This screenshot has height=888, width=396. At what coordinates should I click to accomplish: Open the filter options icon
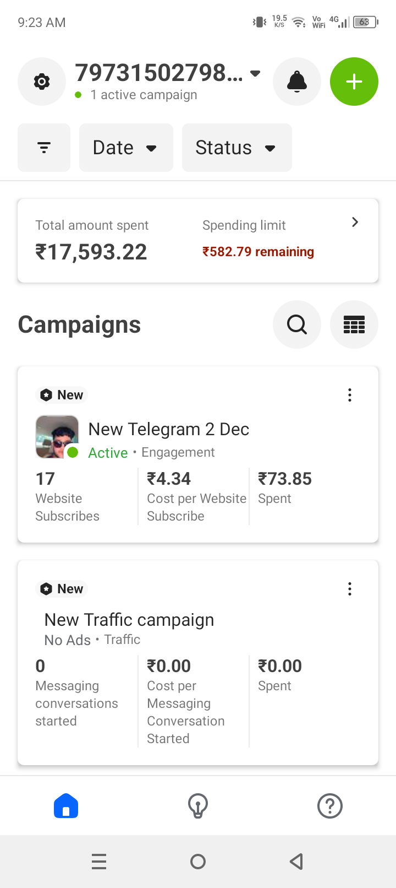pyautogui.click(x=44, y=148)
